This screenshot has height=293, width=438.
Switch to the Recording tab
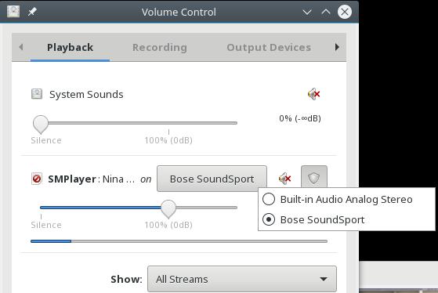pos(160,48)
